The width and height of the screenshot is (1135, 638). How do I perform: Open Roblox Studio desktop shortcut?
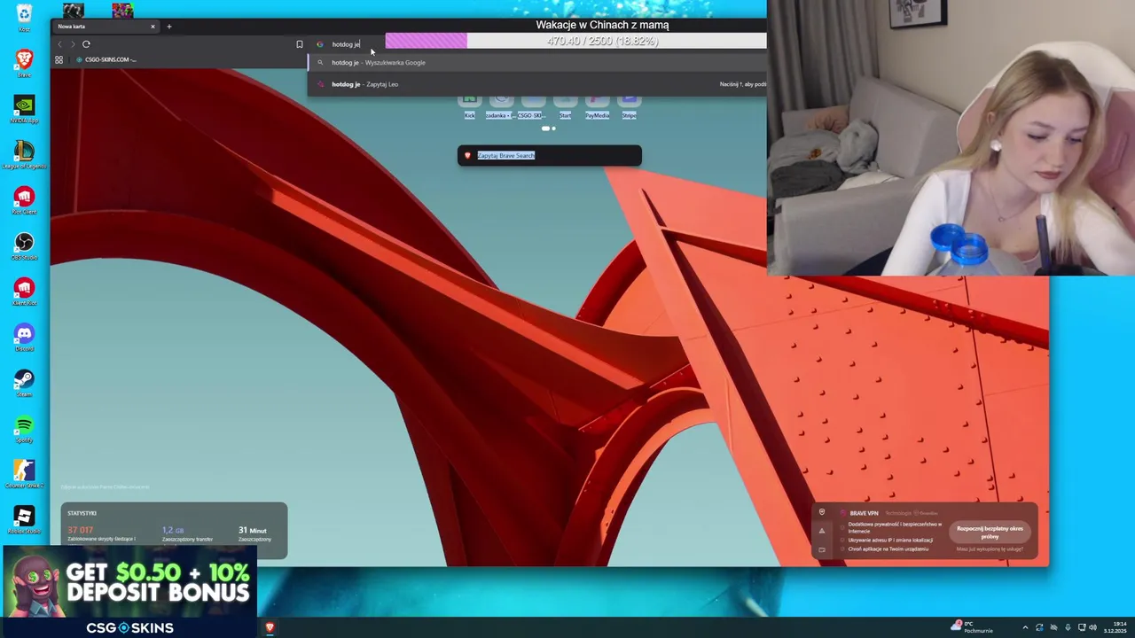click(24, 520)
